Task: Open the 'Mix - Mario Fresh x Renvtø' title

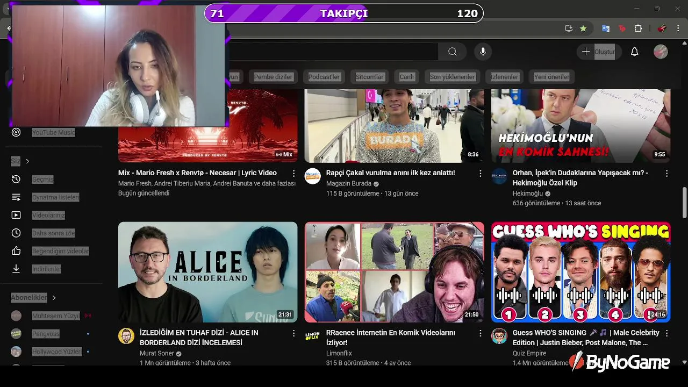Action: tap(197, 173)
